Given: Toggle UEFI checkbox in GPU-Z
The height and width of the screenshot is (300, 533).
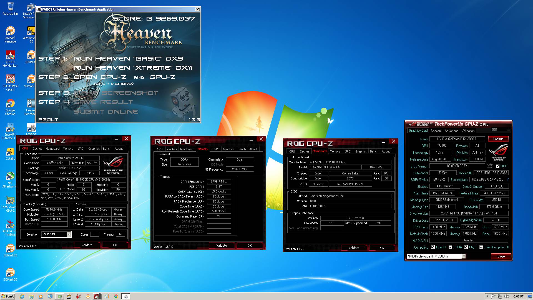Looking at the screenshot, I should (498, 166).
